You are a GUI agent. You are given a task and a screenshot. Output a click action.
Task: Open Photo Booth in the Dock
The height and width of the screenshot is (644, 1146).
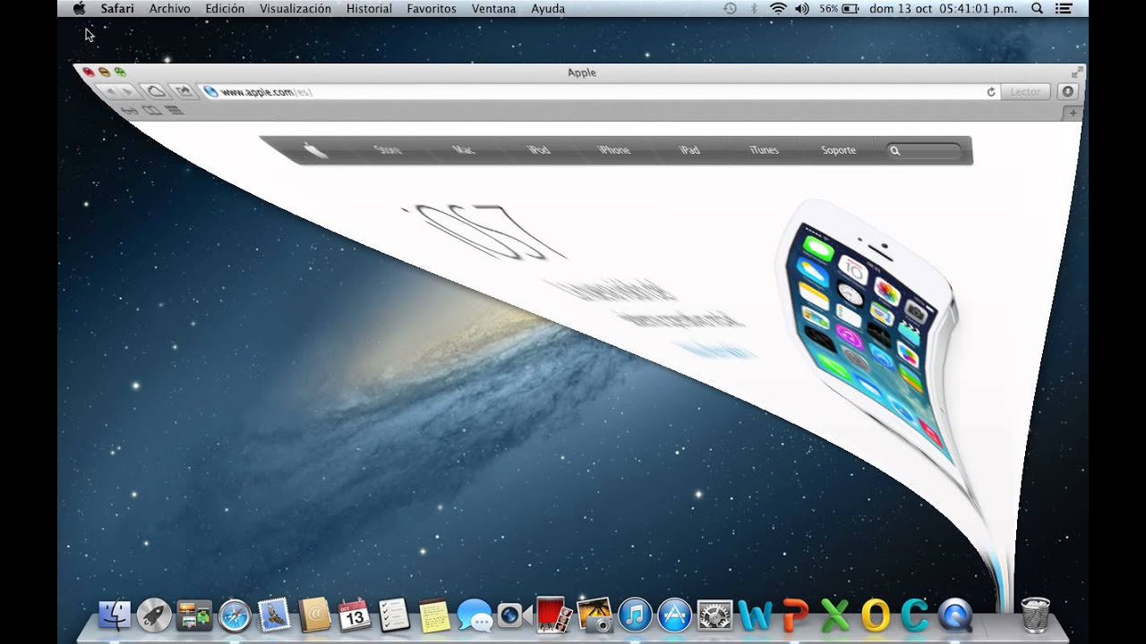553,615
